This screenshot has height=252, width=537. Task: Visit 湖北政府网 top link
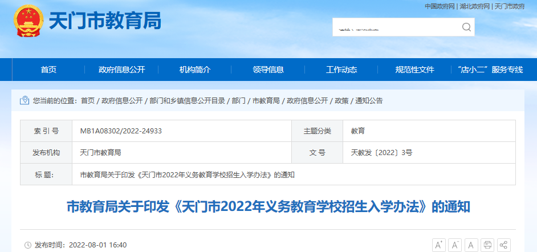tap(475, 6)
